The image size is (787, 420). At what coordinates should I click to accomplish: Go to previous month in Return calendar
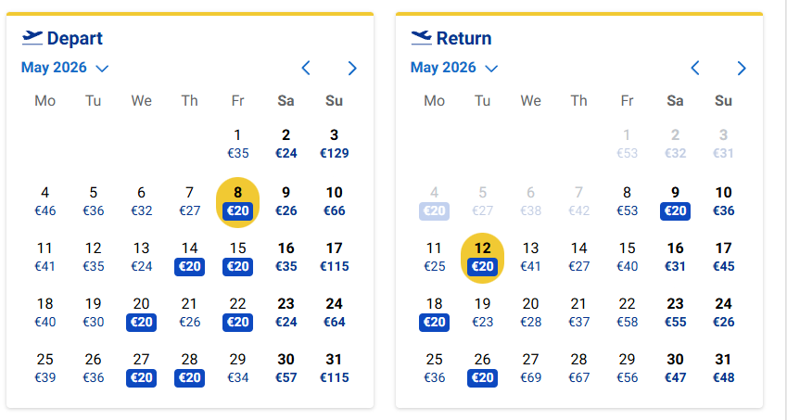695,68
